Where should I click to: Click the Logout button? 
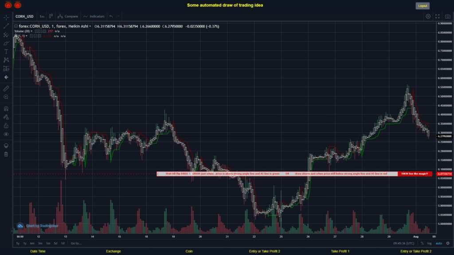(423, 6)
